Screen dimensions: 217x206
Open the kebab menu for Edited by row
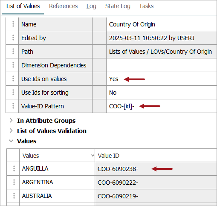pyautogui.click(x=13, y=38)
